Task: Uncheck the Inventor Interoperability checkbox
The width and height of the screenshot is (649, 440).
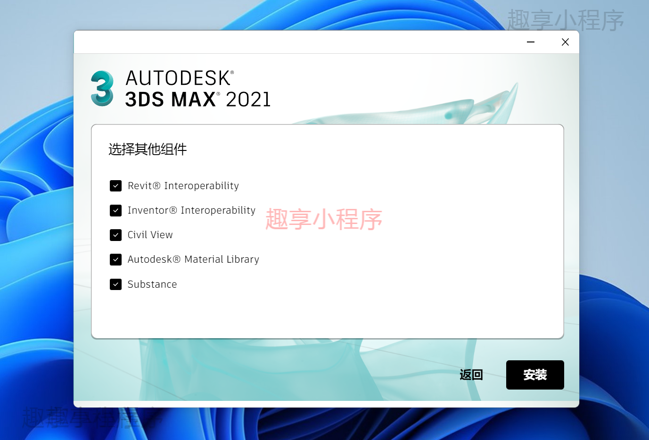Action: click(x=116, y=210)
